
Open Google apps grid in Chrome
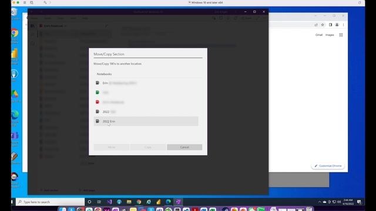click(x=341, y=35)
